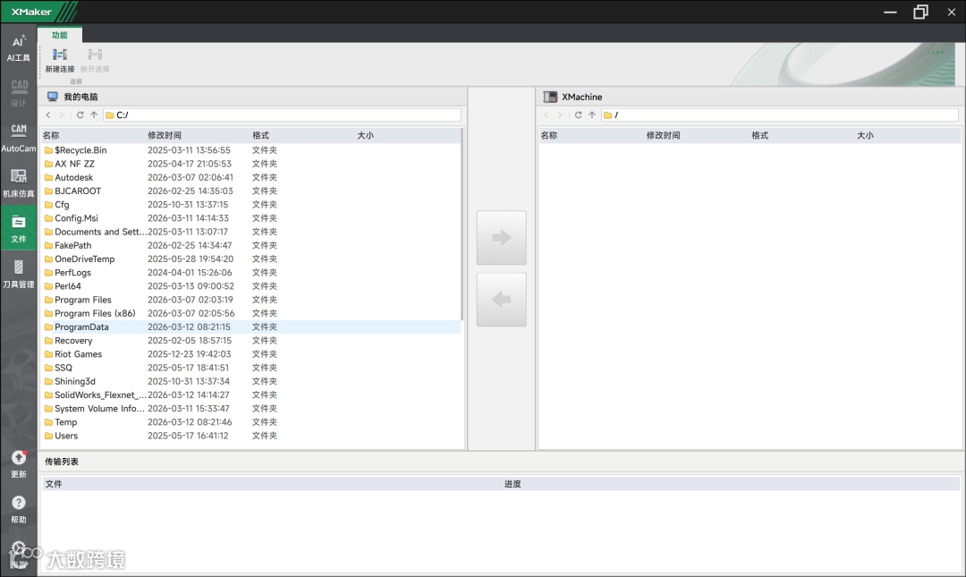Viewport: 966px width, 577px height.
Task: Go forward in XMachine panel
Action: point(560,115)
